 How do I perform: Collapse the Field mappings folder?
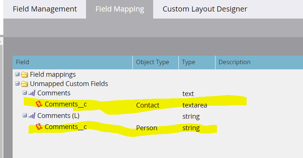(x=17, y=75)
